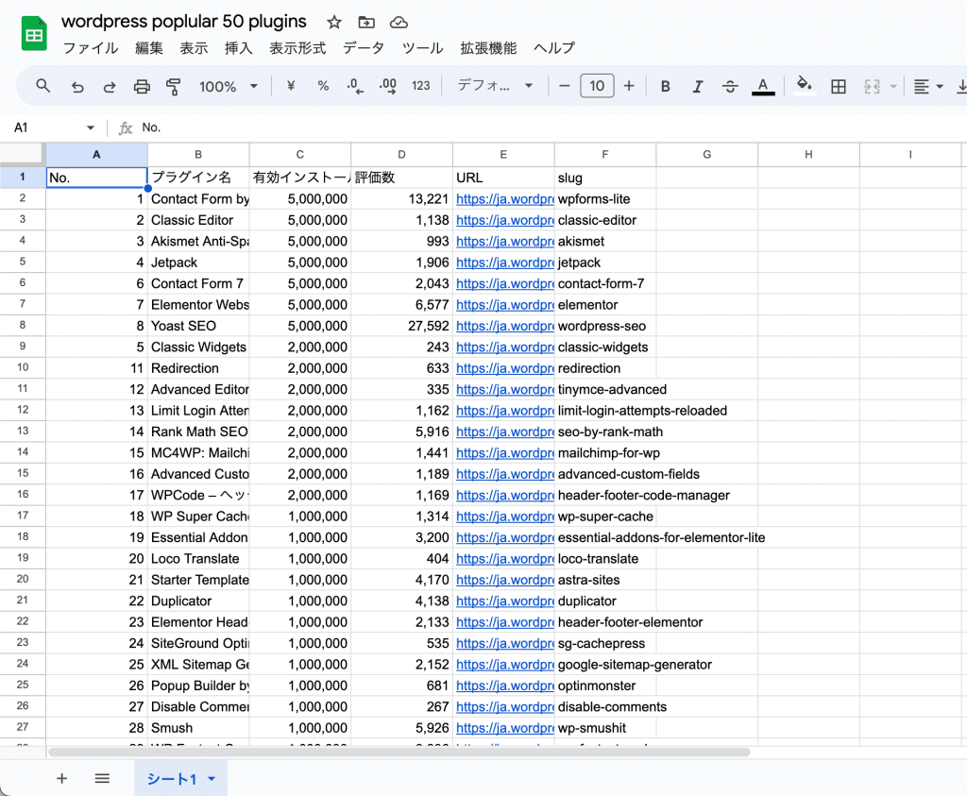
Task: Open the 拡張機能 menu
Action: click(x=488, y=48)
